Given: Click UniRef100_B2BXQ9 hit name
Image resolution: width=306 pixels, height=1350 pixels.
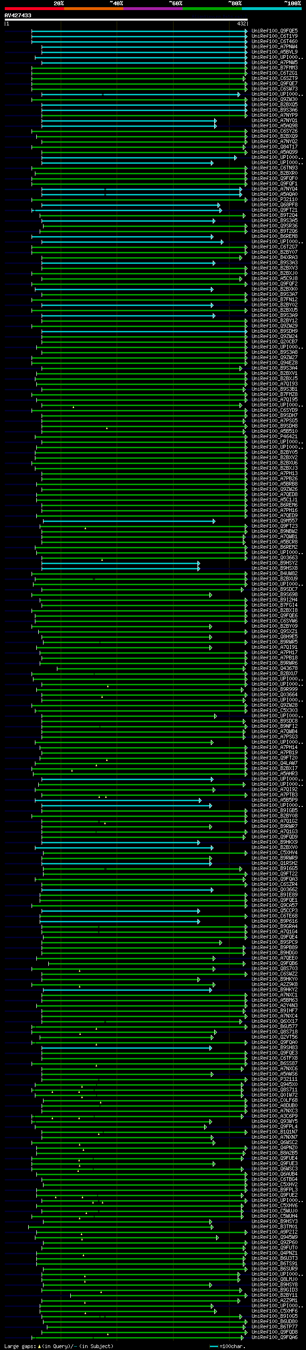Looking at the screenshot, I should pyautogui.click(x=274, y=136).
